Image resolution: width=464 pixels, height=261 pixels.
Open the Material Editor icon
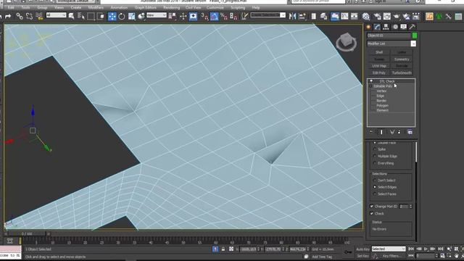pos(365,17)
